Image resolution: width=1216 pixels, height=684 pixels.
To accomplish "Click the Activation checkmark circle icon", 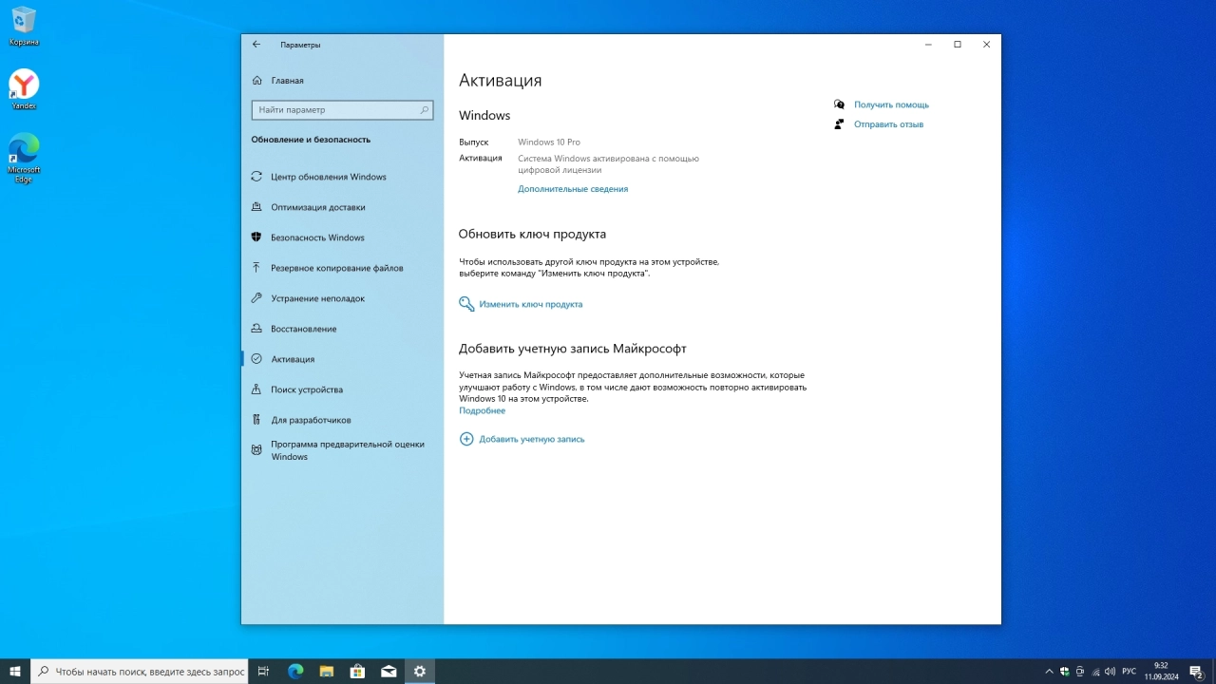I will tap(256, 359).
